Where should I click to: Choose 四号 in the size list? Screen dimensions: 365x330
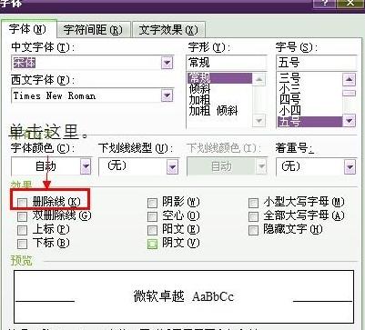click(310, 100)
